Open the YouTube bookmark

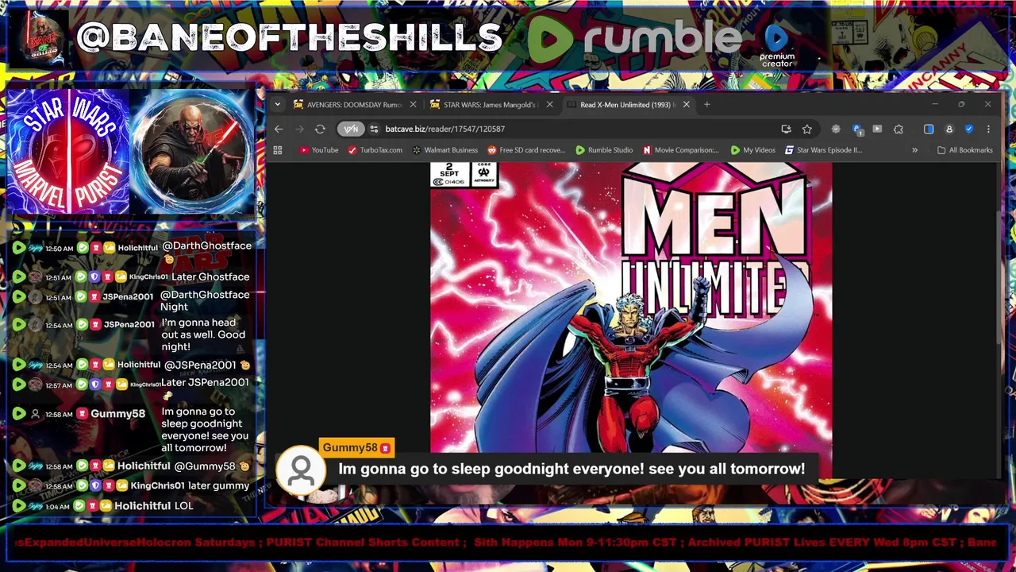[319, 150]
